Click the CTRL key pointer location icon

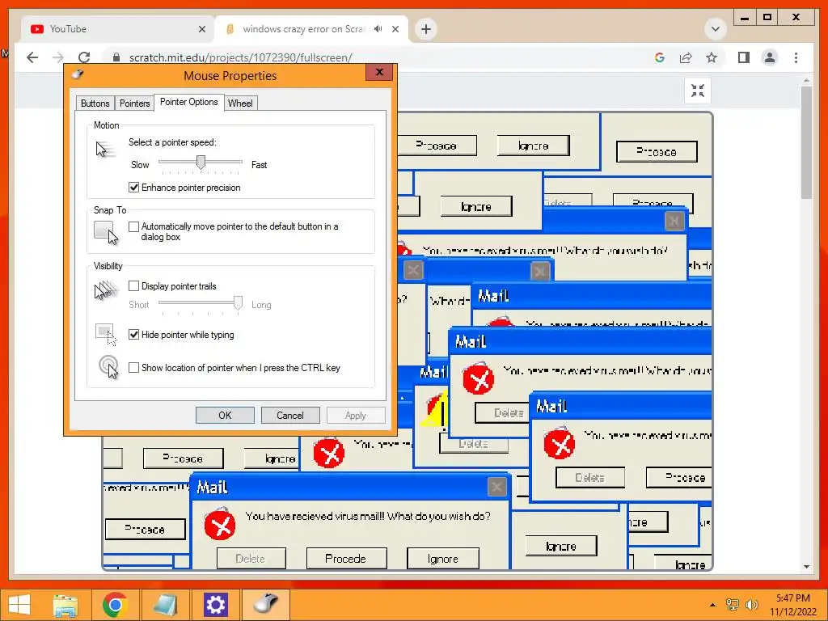tap(109, 367)
